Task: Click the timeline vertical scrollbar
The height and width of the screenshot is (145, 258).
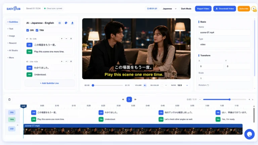Action: [254, 115]
